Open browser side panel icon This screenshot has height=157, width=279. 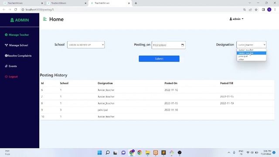[263, 10]
